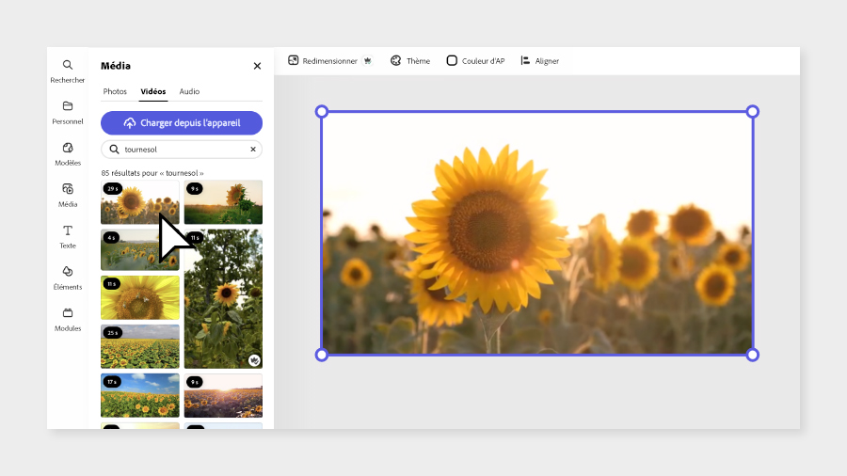Select the Média sidebar icon
847x476 pixels.
coord(68,196)
